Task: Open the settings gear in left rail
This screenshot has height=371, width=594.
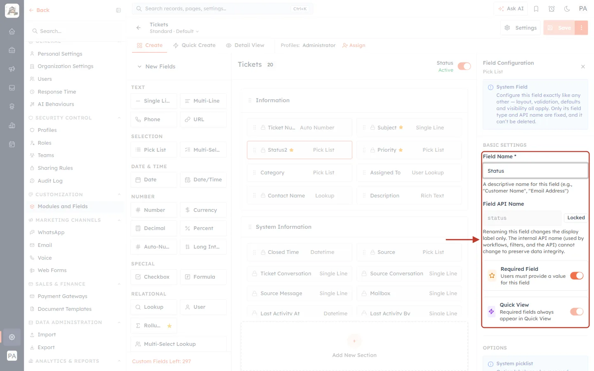Action: 12,337
